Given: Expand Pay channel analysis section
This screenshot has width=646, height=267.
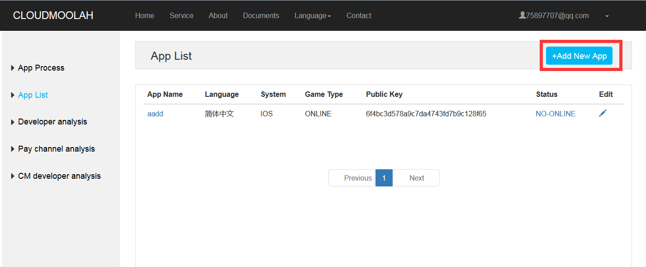Looking at the screenshot, I should coord(56,149).
